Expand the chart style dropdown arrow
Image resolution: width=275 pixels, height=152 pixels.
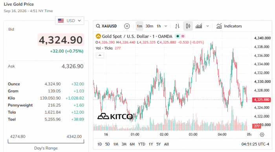pos(207,26)
